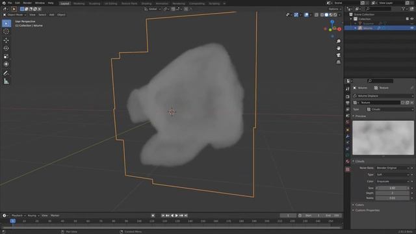
Task: Open the Global transform orientation dropdown
Action: [x=153, y=9]
